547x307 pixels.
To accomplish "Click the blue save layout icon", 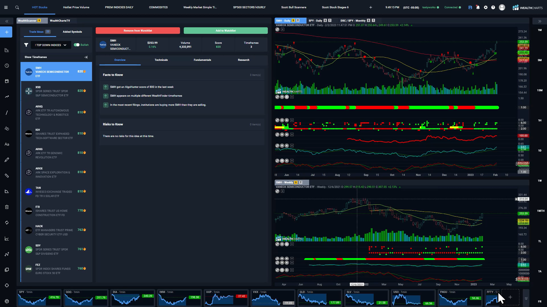I will (470, 7).
